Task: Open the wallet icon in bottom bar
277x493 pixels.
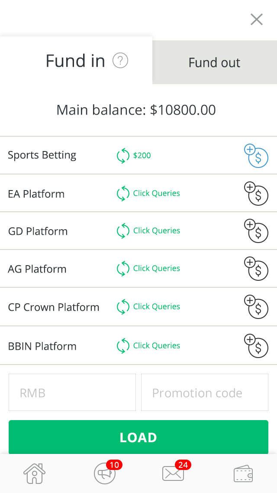Action: click(243, 473)
